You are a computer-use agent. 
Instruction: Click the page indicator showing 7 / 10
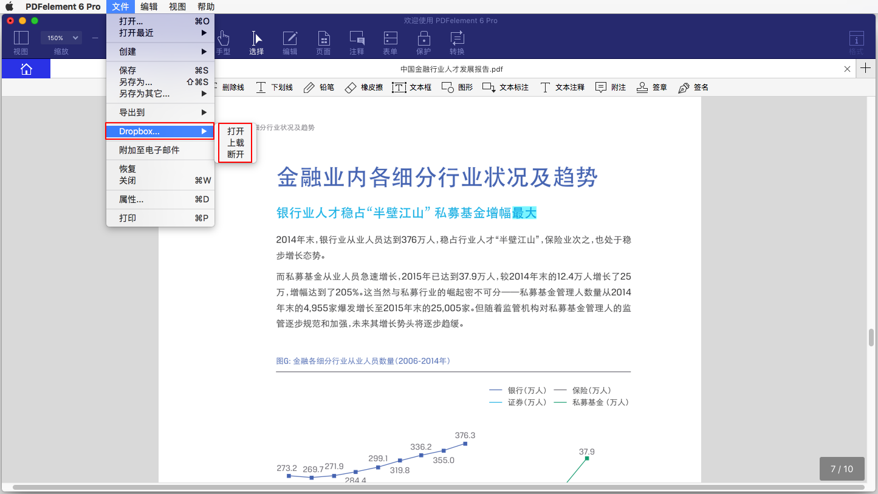(x=842, y=468)
